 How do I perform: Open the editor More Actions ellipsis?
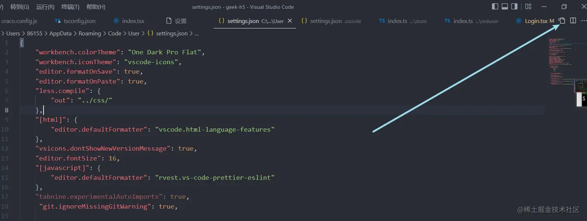584,21
